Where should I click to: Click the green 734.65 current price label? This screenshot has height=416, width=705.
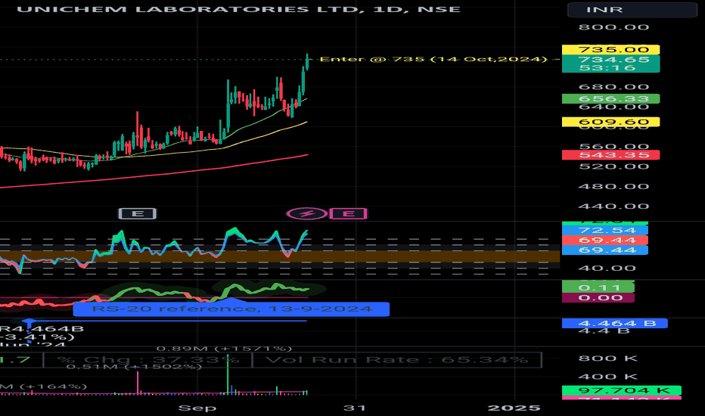[610, 59]
